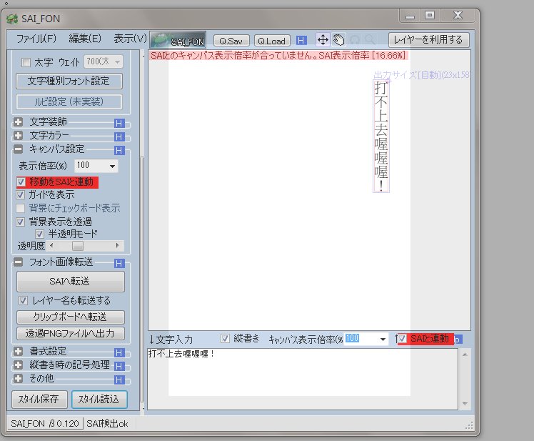Click the 透明度 slider right arrow
This screenshot has height=441, width=534.
[118, 245]
